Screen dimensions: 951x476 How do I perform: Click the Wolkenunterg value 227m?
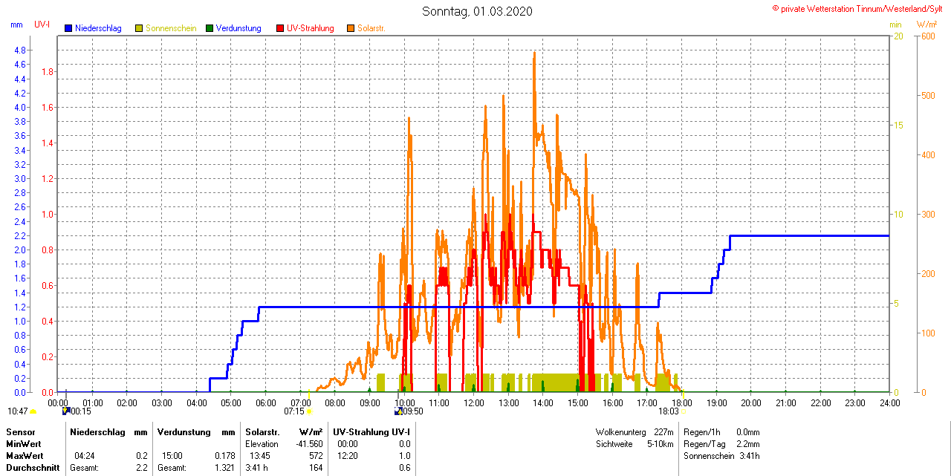point(663,431)
